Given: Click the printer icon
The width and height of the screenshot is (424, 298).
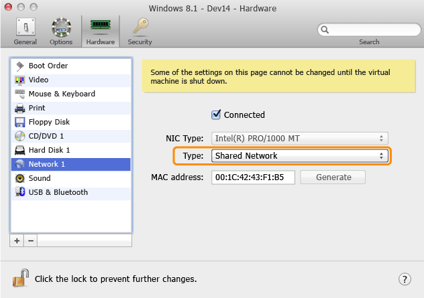Looking at the screenshot, I should click(19, 108).
